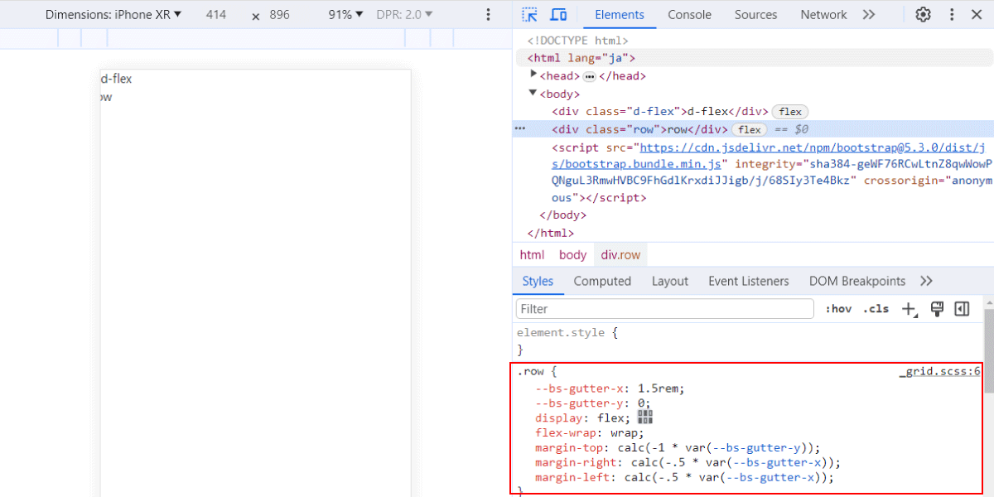The height and width of the screenshot is (497, 994).
Task: Show more DevTools panel tabs
Action: pos(869,15)
